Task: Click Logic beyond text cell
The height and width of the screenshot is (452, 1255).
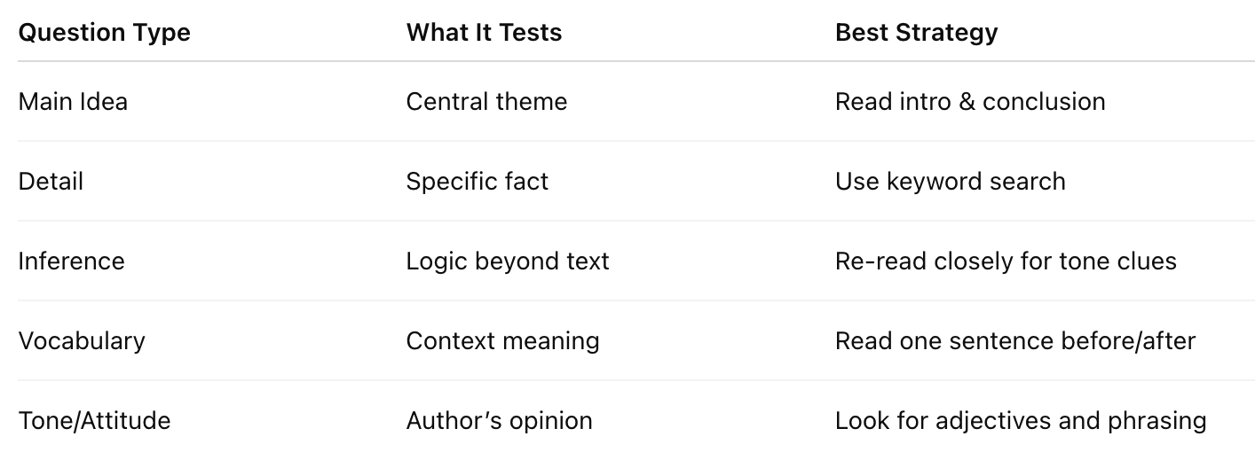Action: pyautogui.click(x=508, y=261)
